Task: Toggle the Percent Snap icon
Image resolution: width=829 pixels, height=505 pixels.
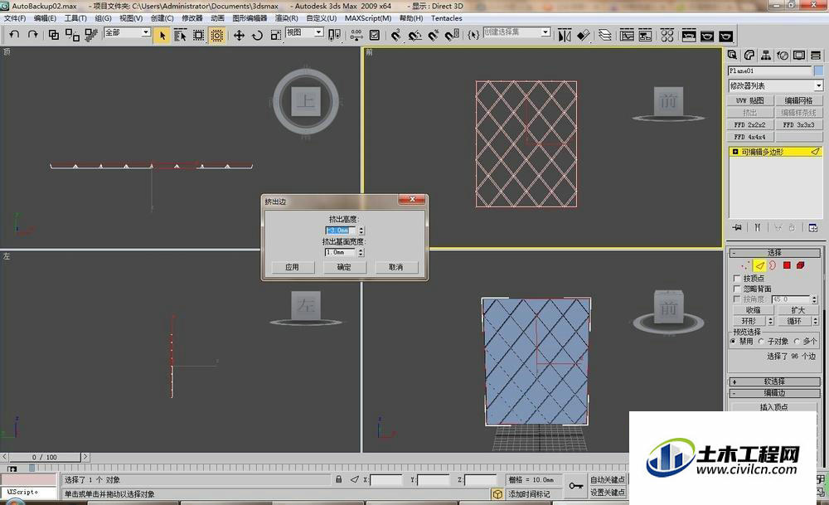Action: (434, 36)
